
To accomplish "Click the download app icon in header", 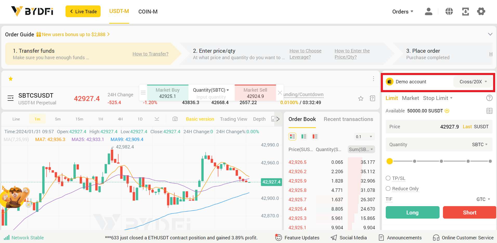I will [x=465, y=11].
